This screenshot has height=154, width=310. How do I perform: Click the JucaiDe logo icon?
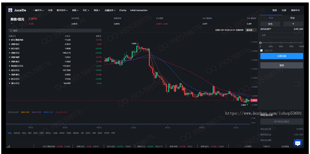10,10
